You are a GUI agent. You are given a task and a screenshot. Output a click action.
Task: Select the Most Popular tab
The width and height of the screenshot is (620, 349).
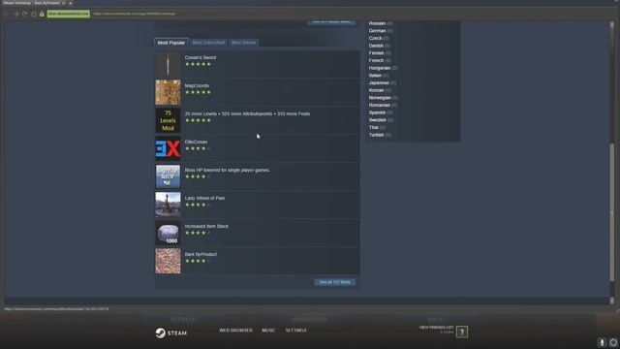[171, 43]
